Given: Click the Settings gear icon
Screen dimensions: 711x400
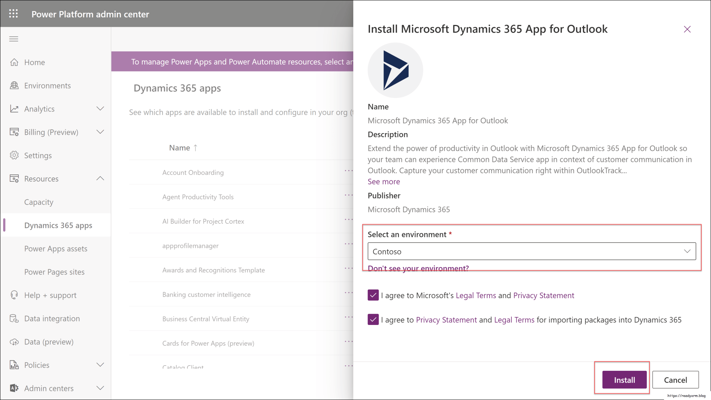Looking at the screenshot, I should (x=14, y=155).
